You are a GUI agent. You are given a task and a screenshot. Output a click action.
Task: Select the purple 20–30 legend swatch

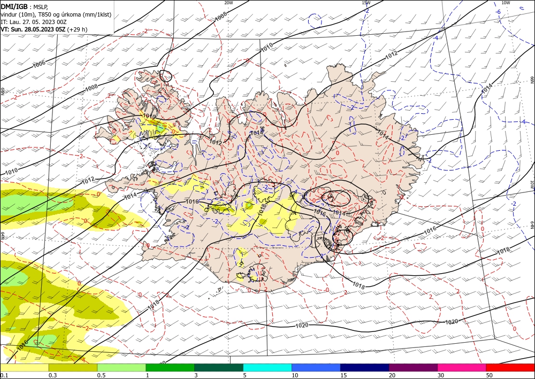tap(413, 368)
